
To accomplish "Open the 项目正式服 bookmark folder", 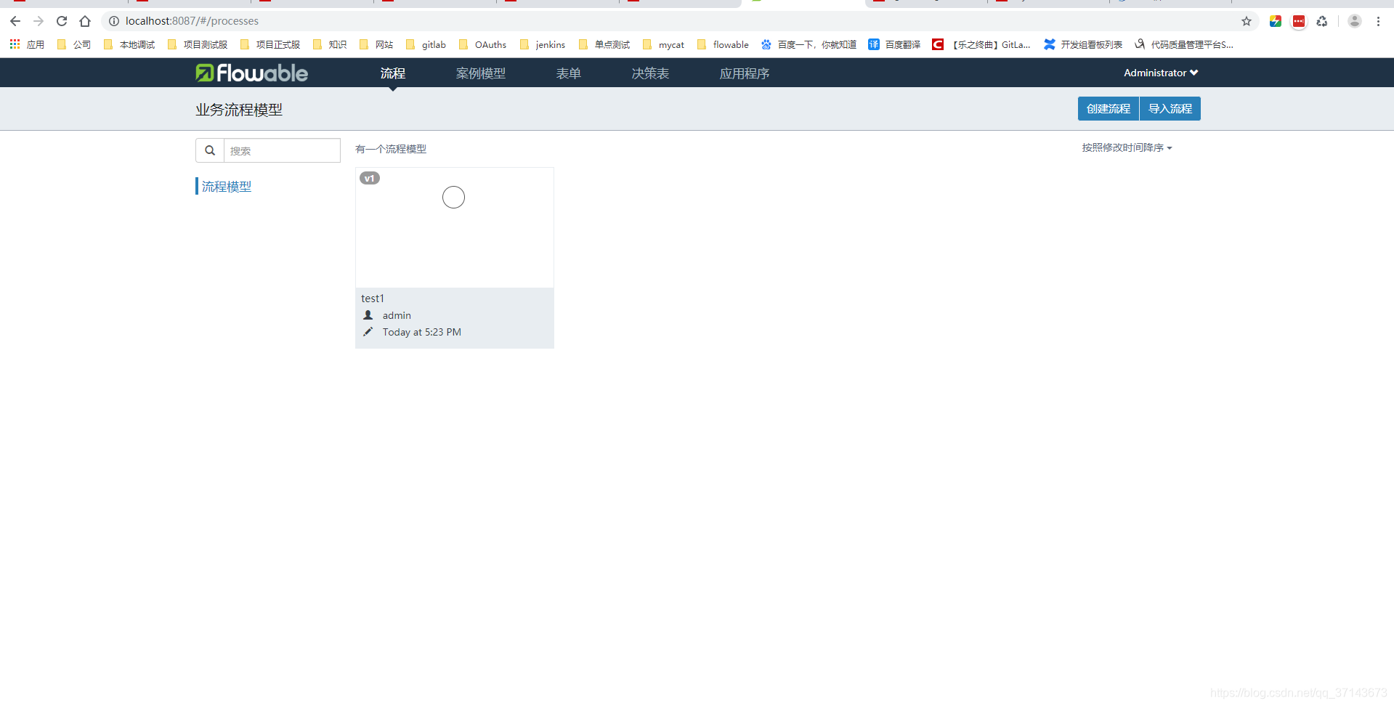I will (270, 44).
